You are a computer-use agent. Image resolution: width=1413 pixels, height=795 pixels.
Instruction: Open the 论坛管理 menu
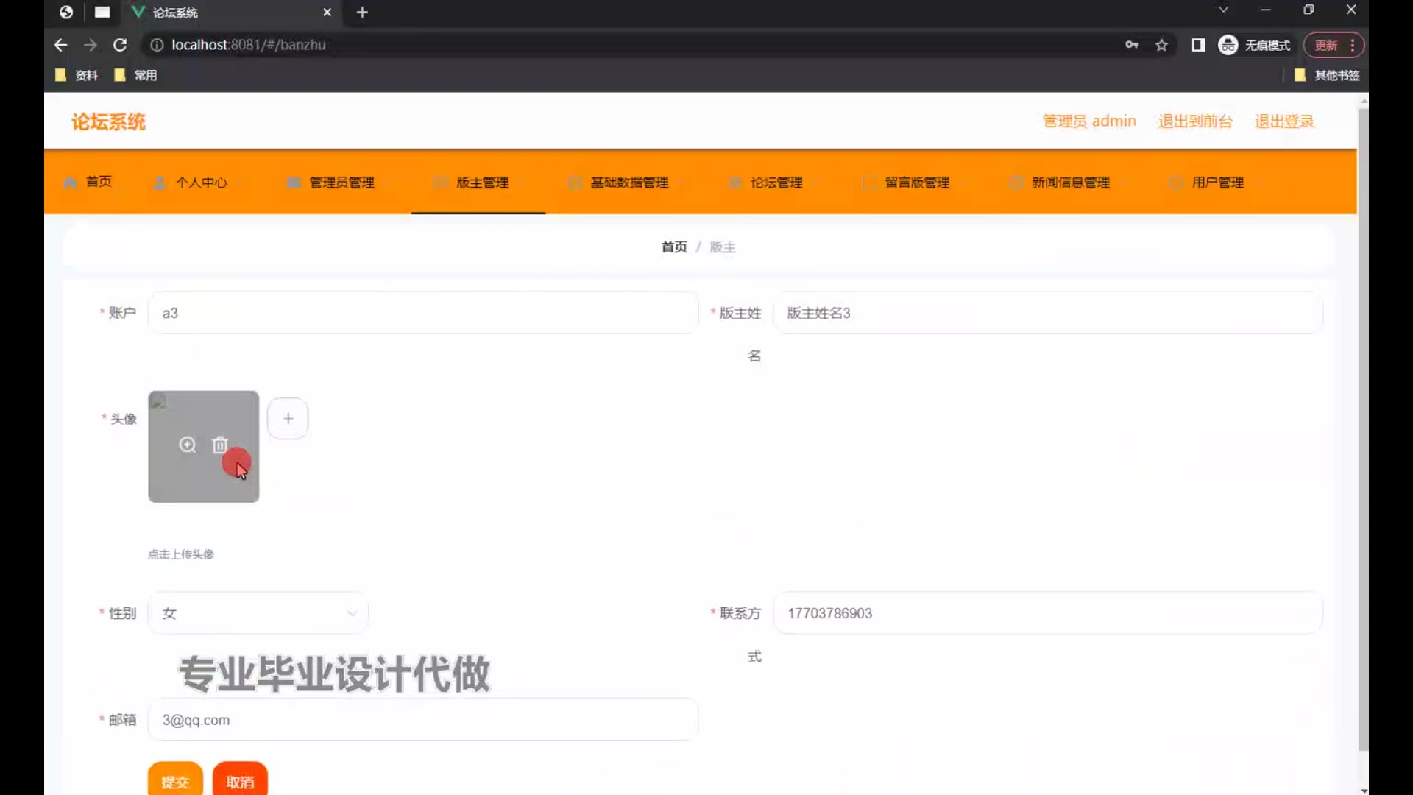tap(776, 183)
